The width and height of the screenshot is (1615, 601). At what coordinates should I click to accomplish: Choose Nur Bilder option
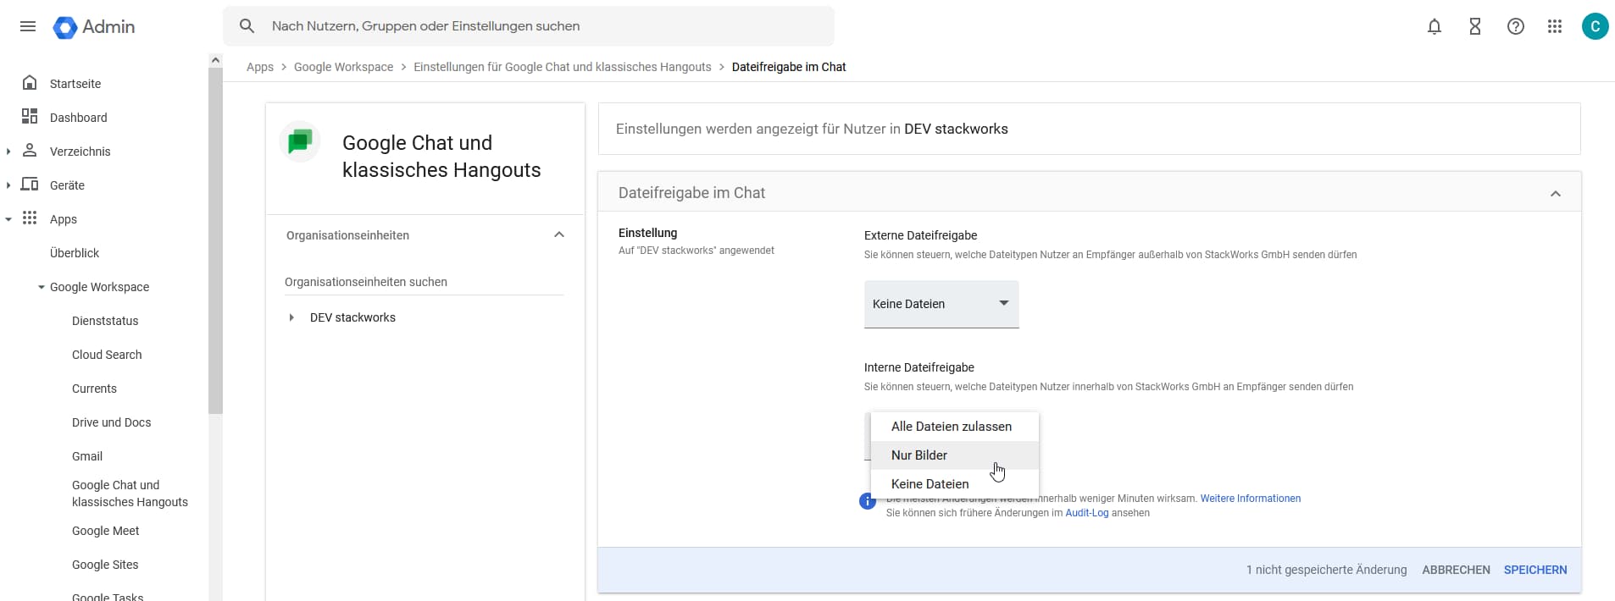(x=955, y=455)
